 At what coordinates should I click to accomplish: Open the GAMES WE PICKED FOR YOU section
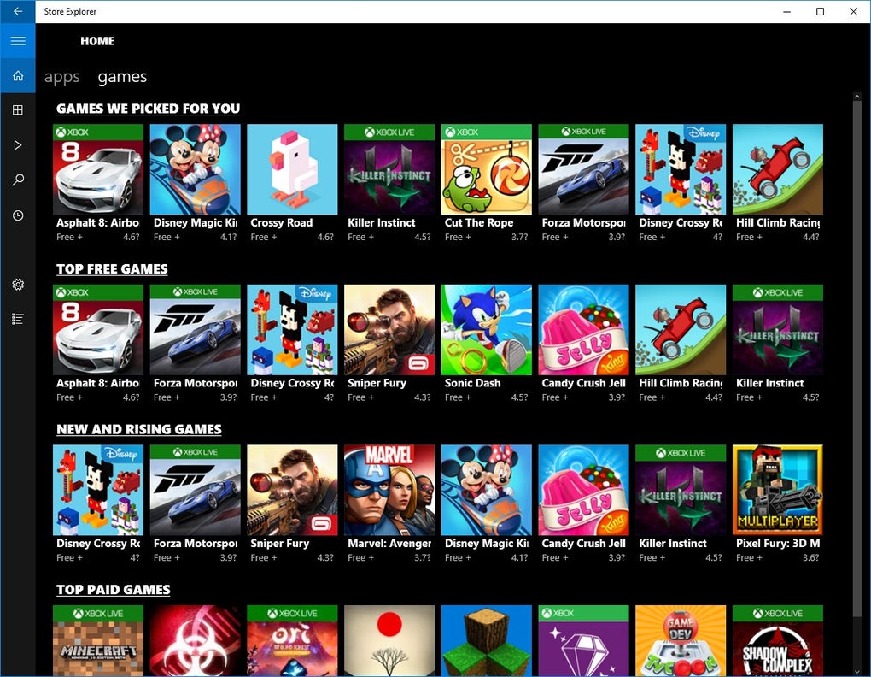pos(148,109)
